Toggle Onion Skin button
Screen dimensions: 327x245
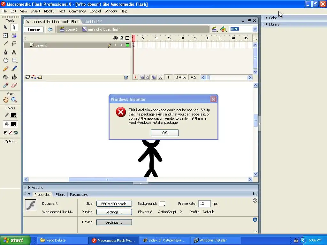point(142,77)
